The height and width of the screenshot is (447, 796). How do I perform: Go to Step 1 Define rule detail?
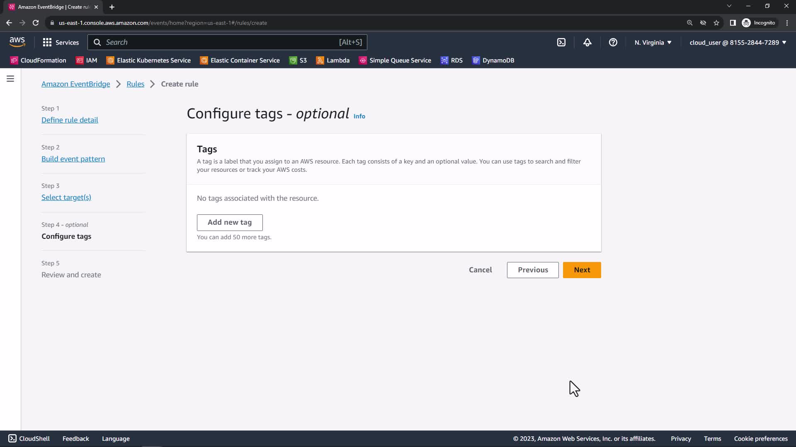pyautogui.click(x=70, y=120)
